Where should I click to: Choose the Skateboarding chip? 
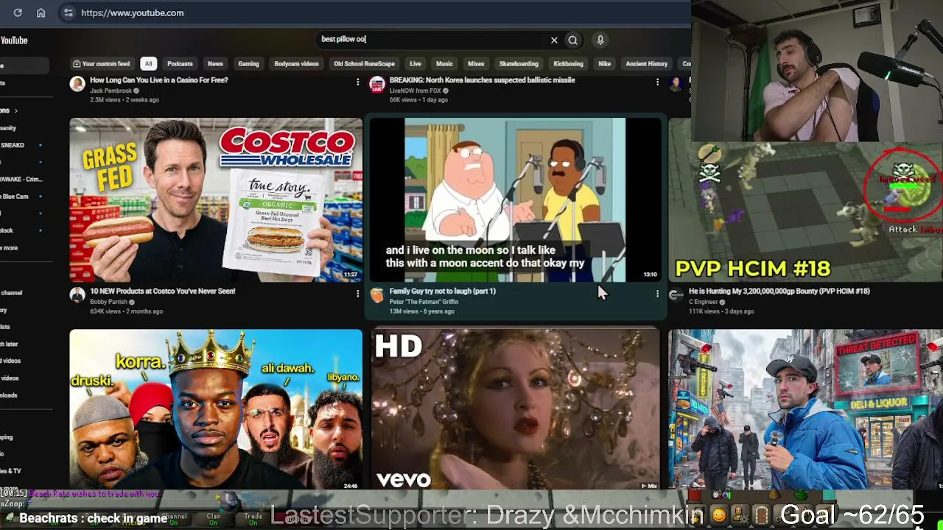point(519,64)
